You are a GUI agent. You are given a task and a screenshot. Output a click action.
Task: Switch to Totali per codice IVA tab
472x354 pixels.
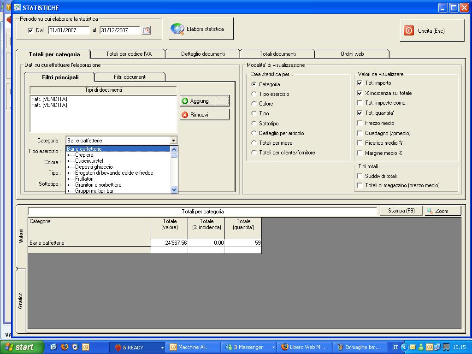129,54
